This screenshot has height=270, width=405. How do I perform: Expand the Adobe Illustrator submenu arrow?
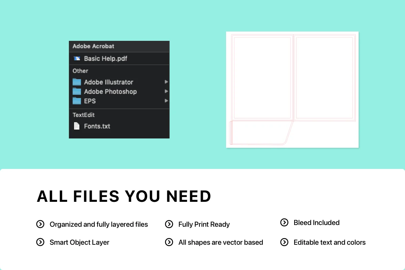(x=166, y=82)
